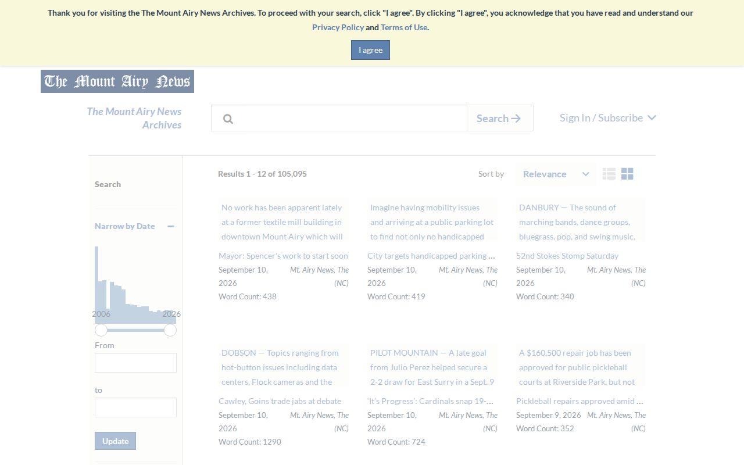Switch to grid view layout icon
Image resolution: width=744 pixels, height=465 pixels.
pos(627,174)
